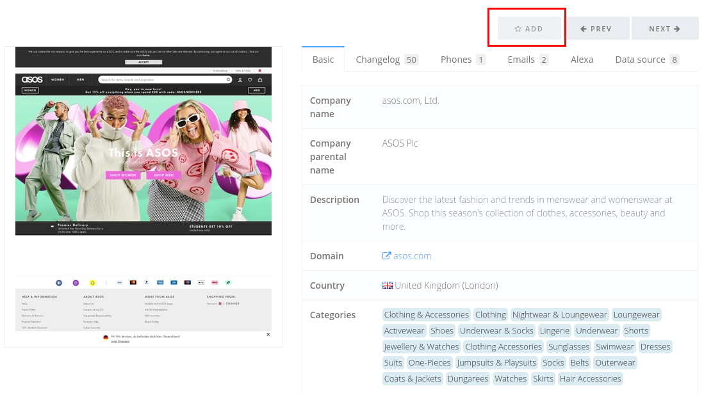Image resolution: width=704 pixels, height=395 pixels.
Task: Switch to the Changelog tab
Action: [386, 60]
